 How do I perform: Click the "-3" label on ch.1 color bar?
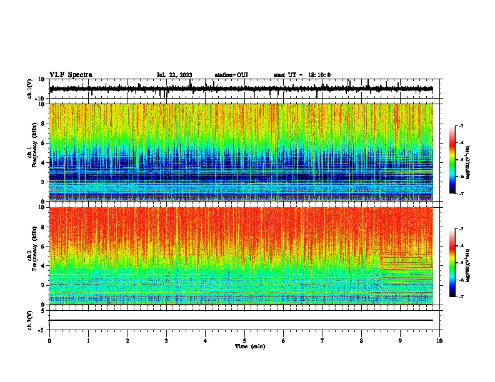pos(461,125)
